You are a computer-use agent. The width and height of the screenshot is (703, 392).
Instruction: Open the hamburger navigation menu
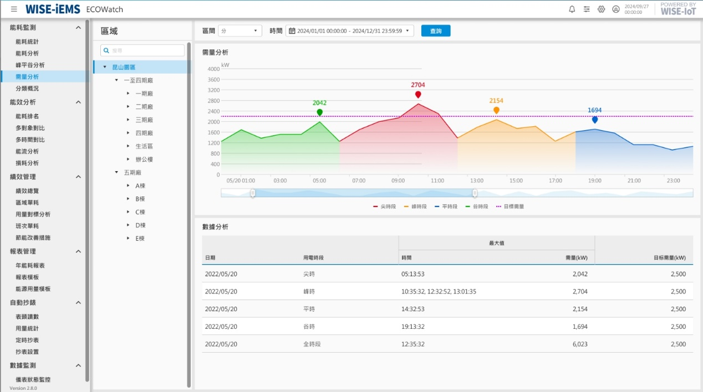[14, 9]
